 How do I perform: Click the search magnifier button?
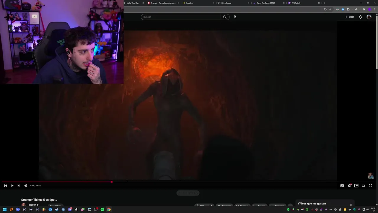point(225,17)
